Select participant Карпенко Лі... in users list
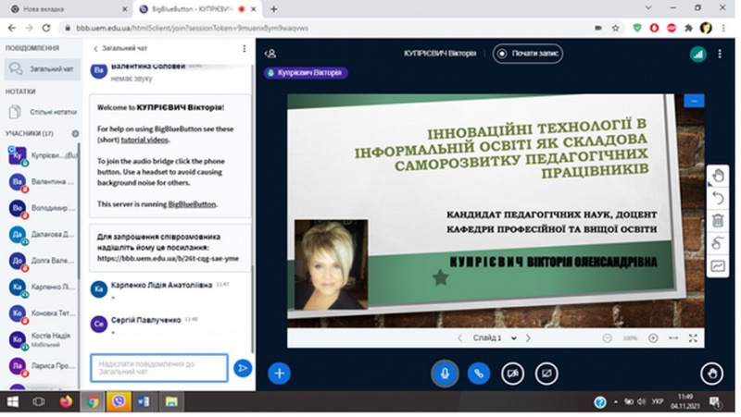This screenshot has width=741, height=417. pos(43,287)
